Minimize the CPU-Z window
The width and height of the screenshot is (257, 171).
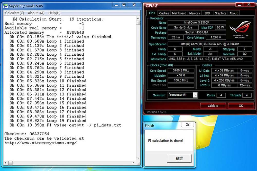(x=239, y=5)
